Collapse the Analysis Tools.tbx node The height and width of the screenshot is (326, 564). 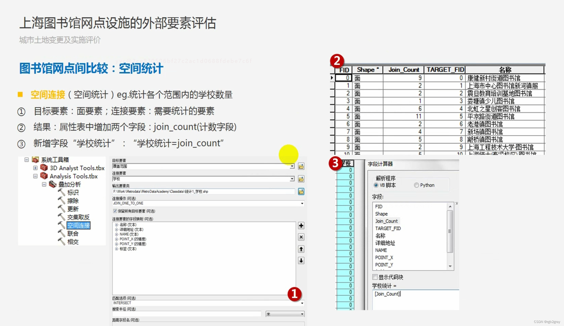[x=35, y=176]
